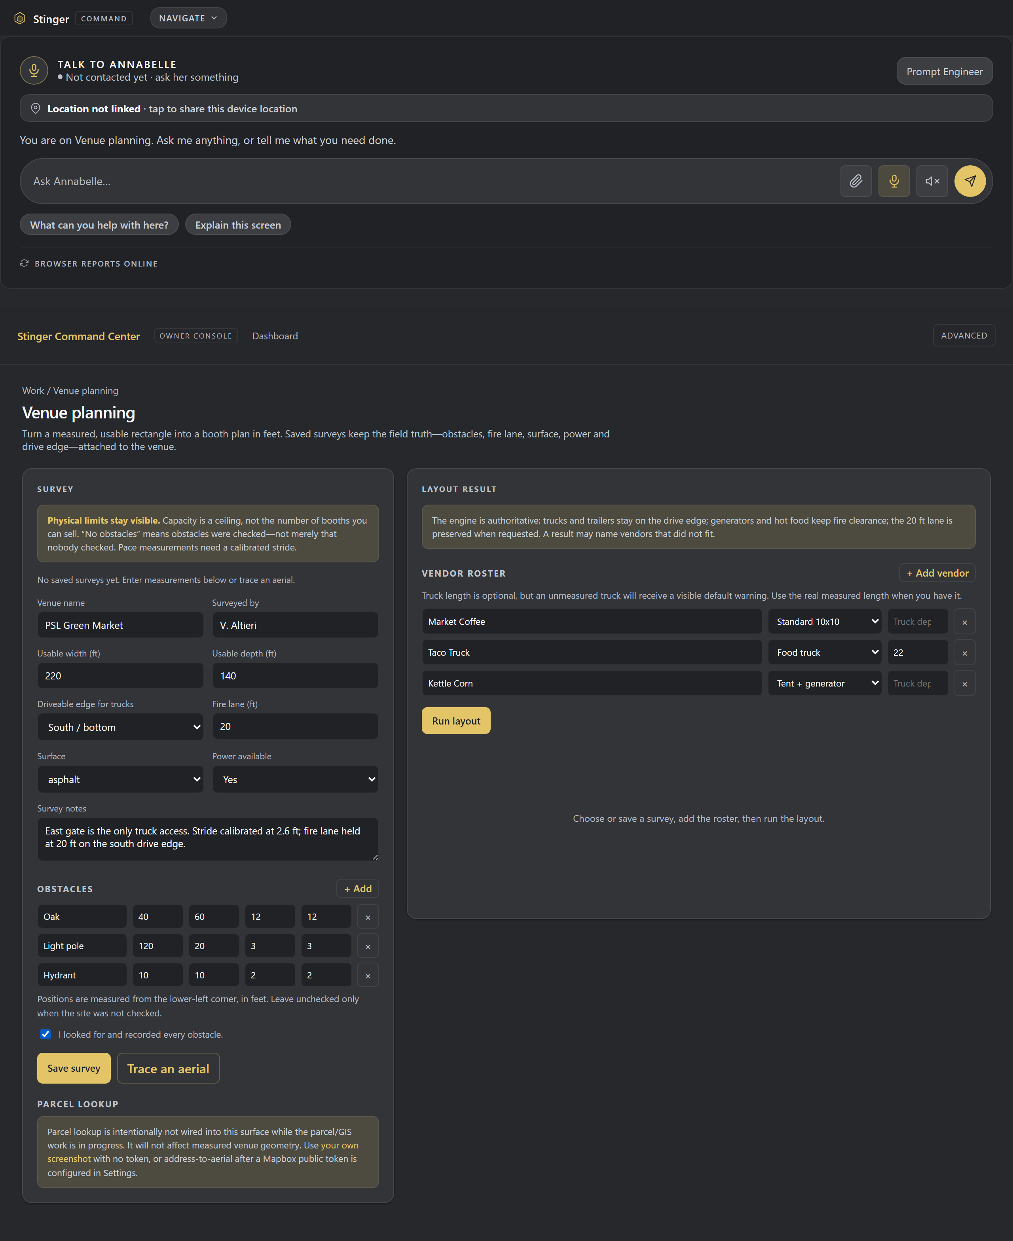
Task: Send message with paper plane button
Action: pyautogui.click(x=969, y=181)
